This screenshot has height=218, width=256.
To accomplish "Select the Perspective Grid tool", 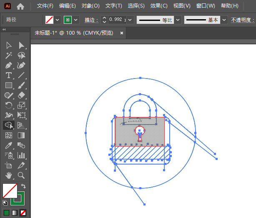I will pyautogui.click(x=21, y=125).
